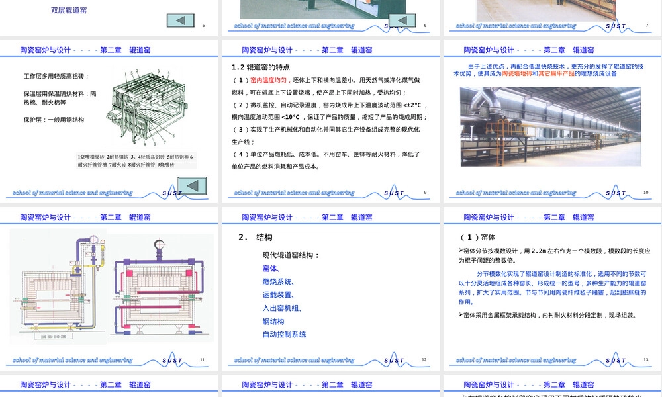
Task: Click the header '陶瓷窑炉与设计 第二章 辊道窑' on slide 10
Action: click(528, 50)
